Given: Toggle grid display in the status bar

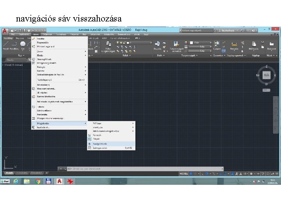Looking at the screenshot, I should 191,173.
